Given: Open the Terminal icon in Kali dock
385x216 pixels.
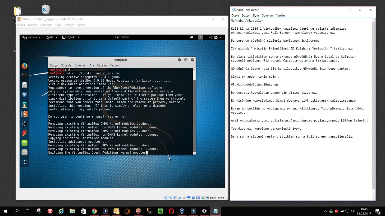Looking at the screenshot, I should click(25, 75).
